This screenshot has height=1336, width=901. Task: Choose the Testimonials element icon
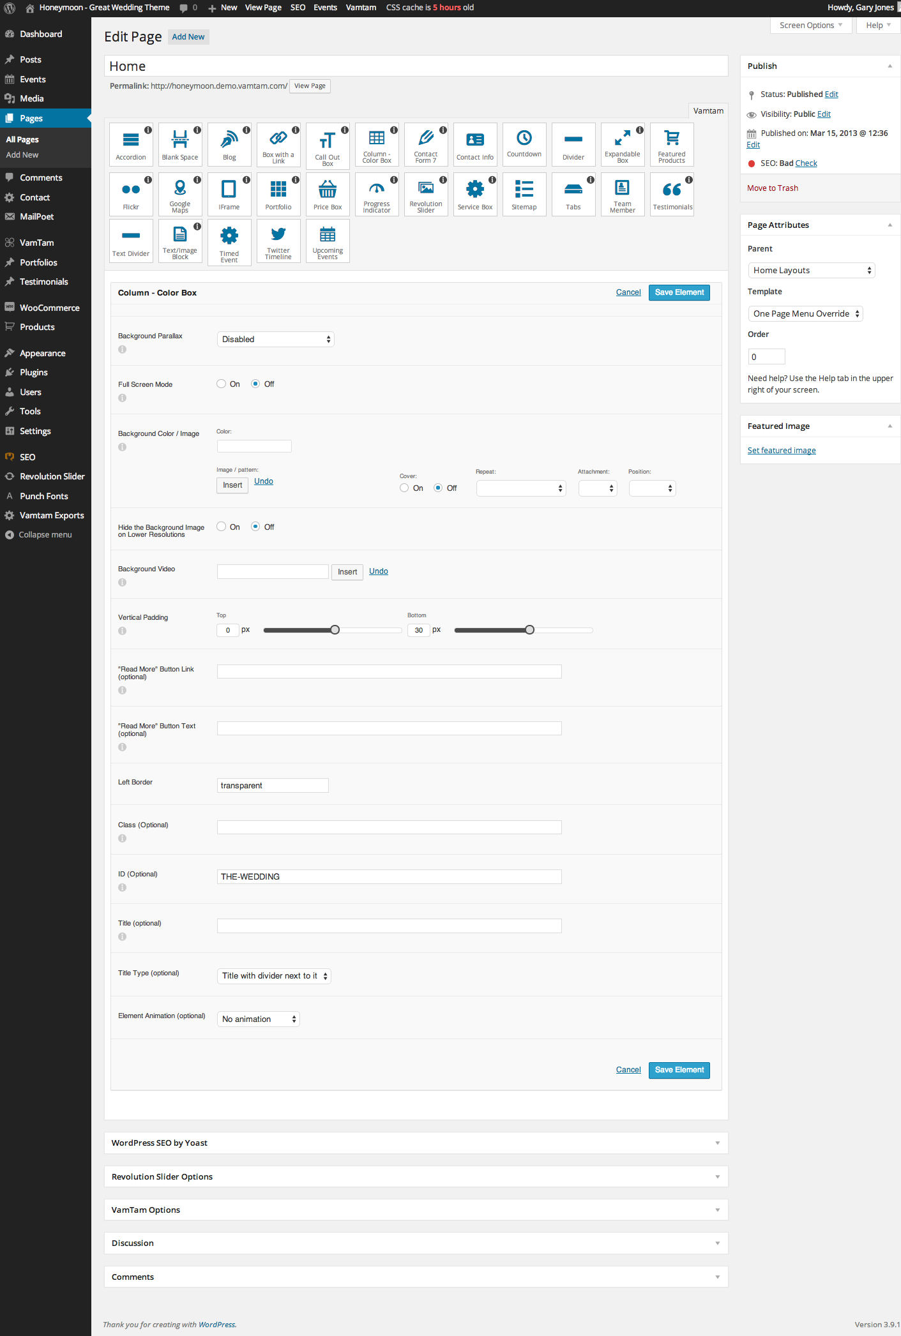[672, 194]
